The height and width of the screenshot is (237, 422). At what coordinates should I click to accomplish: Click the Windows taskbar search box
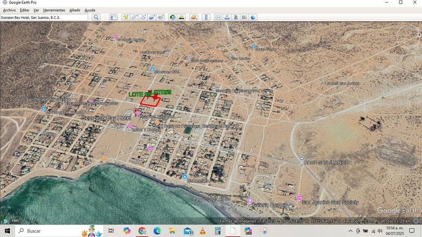coord(59,231)
